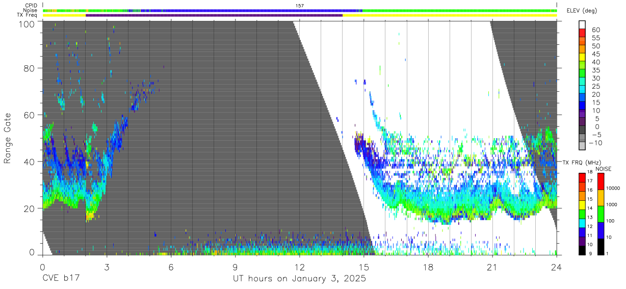Click the 'ELEV (deg)' colorbar title
Image resolution: width=626 pixels, height=289 pixels.
(x=582, y=11)
